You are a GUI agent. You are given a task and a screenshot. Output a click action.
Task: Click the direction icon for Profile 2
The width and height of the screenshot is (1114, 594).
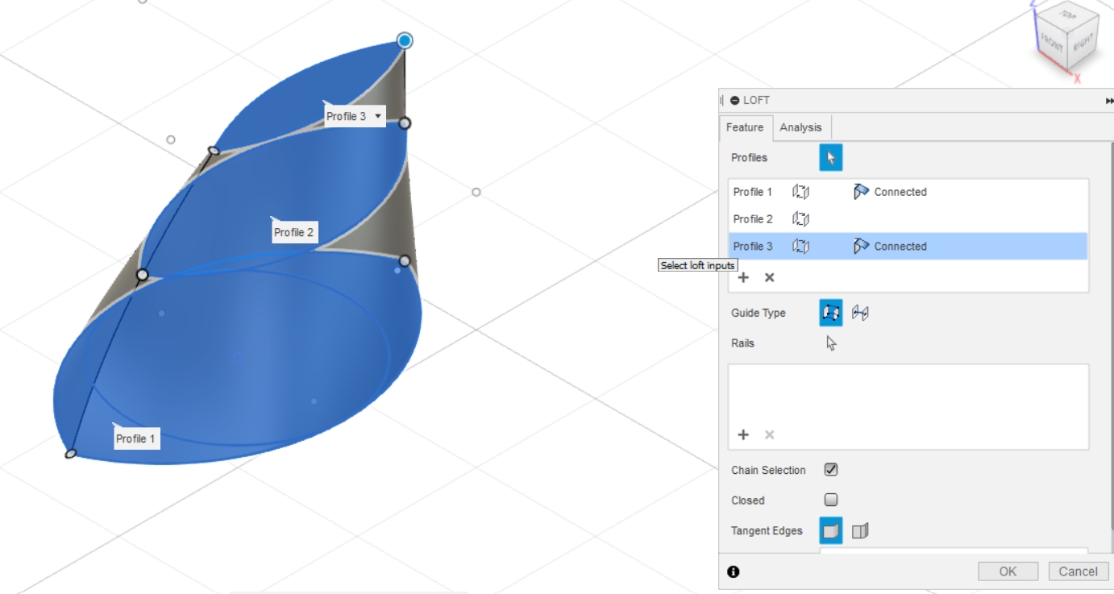click(800, 219)
